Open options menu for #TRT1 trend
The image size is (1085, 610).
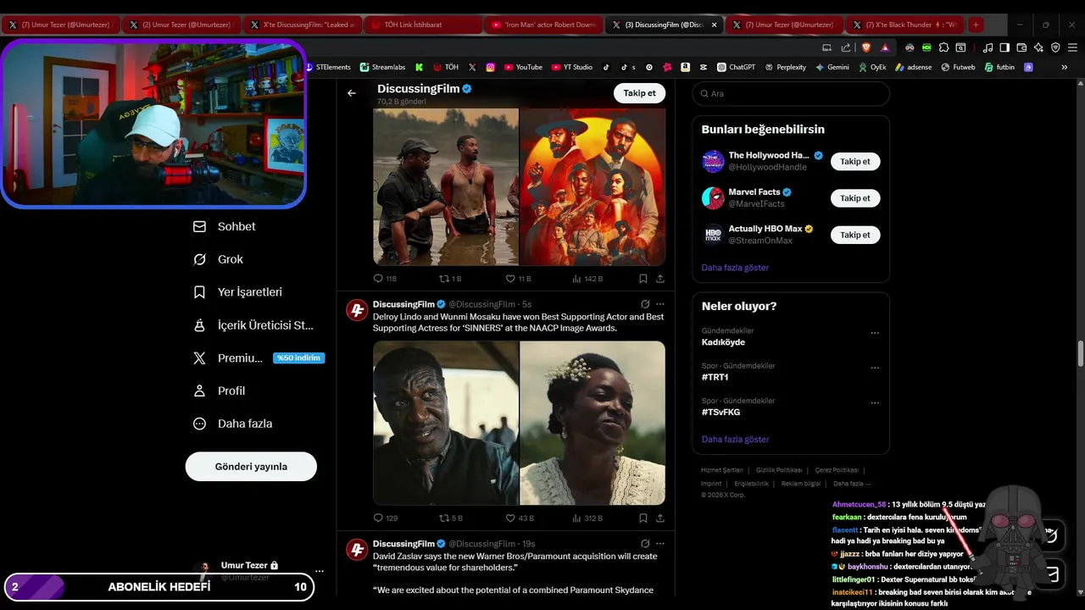[x=875, y=368]
